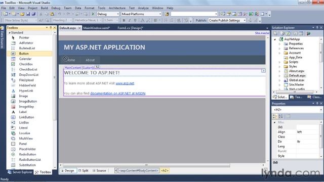Edit the Align property value field
This screenshot has height=182, width=324.
click(308, 132)
